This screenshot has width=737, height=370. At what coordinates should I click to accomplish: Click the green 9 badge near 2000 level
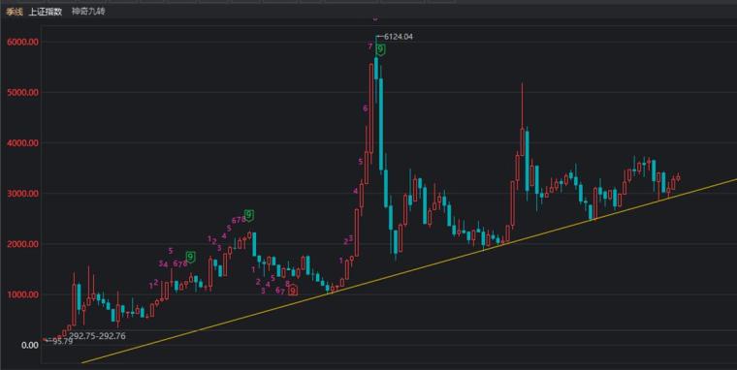click(190, 258)
